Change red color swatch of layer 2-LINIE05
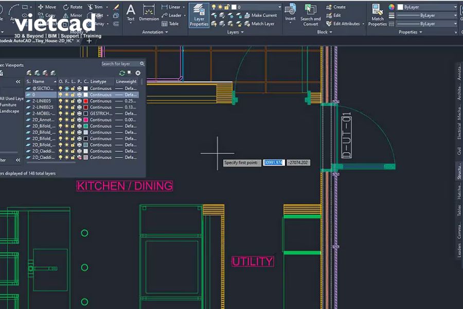The image size is (463, 309). pos(85,101)
